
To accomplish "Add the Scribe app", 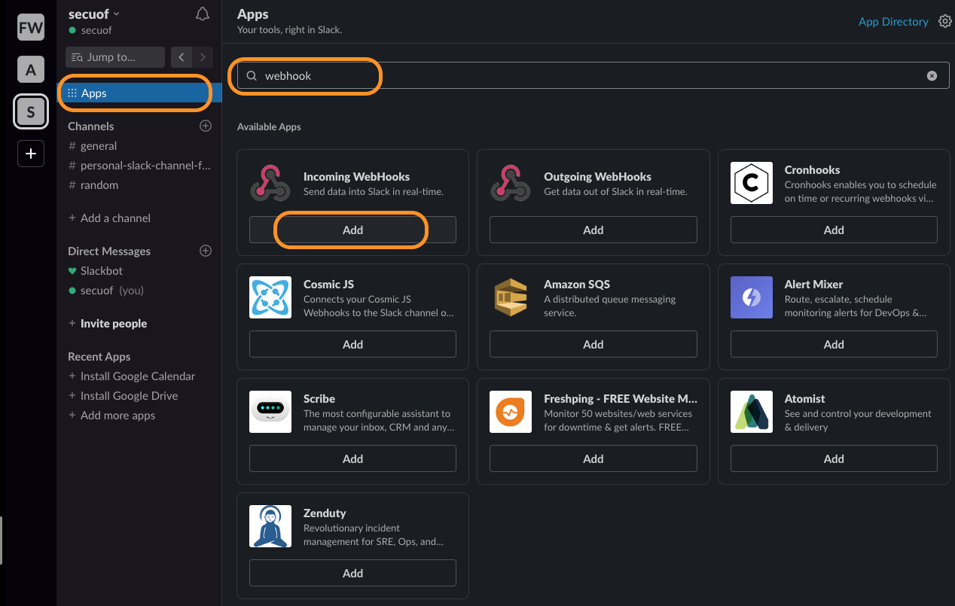I will click(352, 458).
